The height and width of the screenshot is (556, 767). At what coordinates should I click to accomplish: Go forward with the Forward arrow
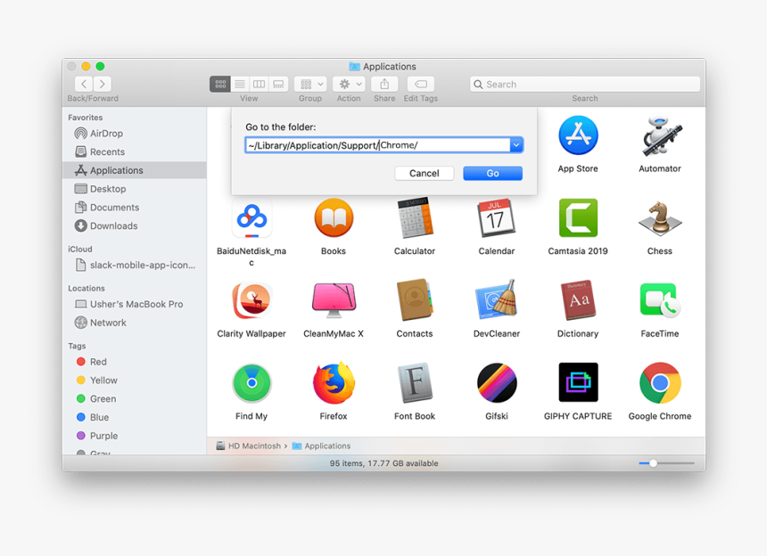(103, 84)
